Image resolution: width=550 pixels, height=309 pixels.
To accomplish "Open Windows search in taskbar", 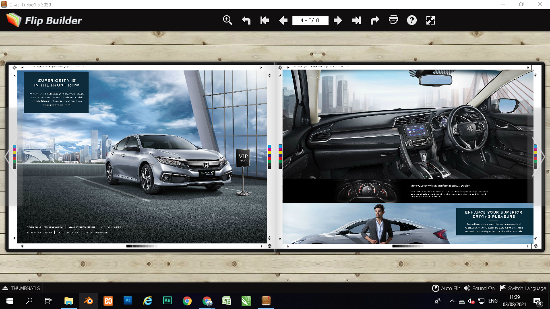I will pyautogui.click(x=29, y=301).
